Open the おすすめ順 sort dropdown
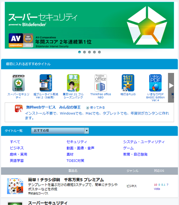179x205 pixels. click(x=60, y=131)
